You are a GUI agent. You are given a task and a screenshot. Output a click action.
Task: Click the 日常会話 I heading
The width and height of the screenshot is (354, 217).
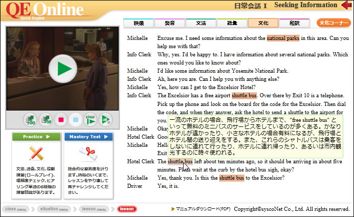250,6
